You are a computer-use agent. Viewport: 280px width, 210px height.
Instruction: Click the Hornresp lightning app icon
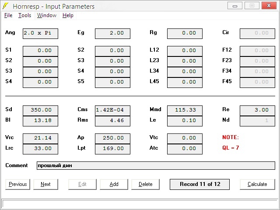5,6
